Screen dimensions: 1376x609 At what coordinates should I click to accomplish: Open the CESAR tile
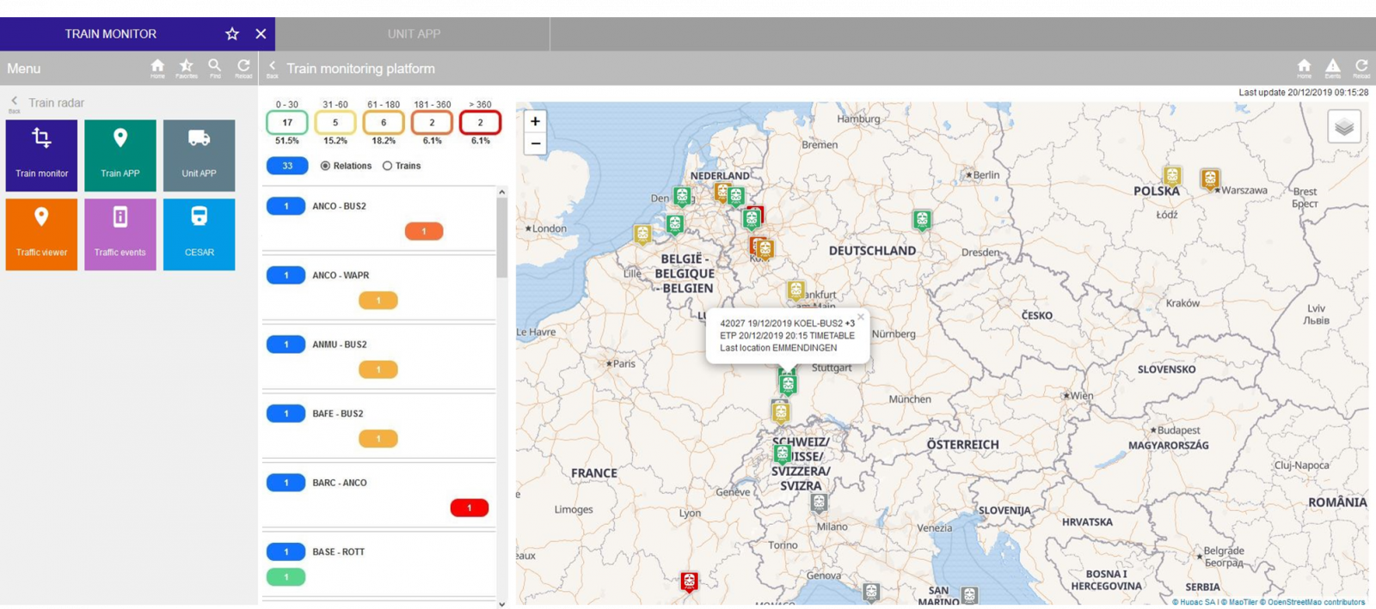(199, 234)
